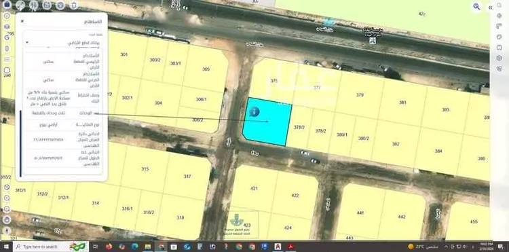Click parcel label 305
Viewport: 509px width, 252px height.
(x=206, y=69)
